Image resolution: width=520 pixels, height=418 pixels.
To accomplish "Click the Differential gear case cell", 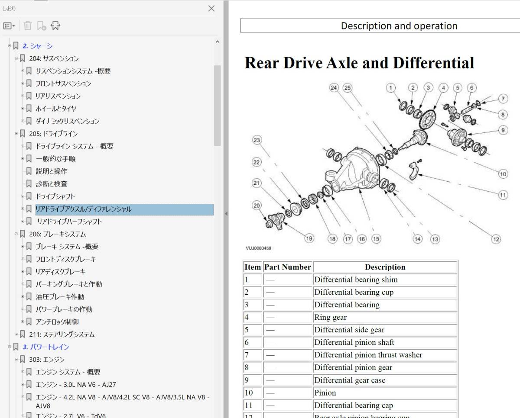I will point(385,380).
